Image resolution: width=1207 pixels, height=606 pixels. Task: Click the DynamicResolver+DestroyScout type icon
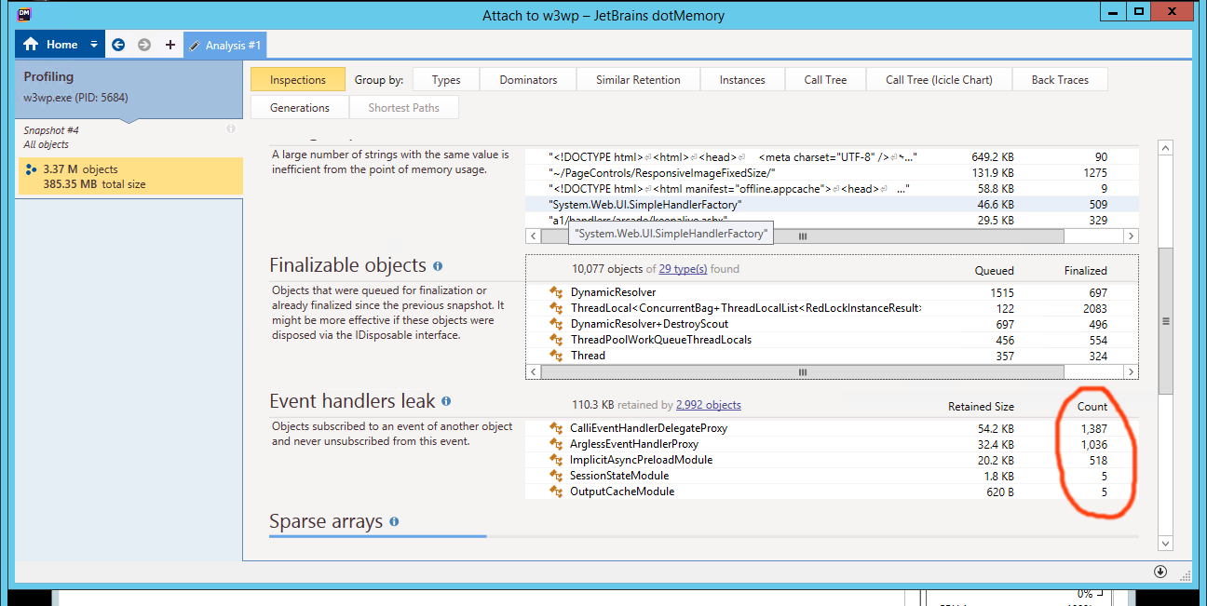(x=557, y=324)
